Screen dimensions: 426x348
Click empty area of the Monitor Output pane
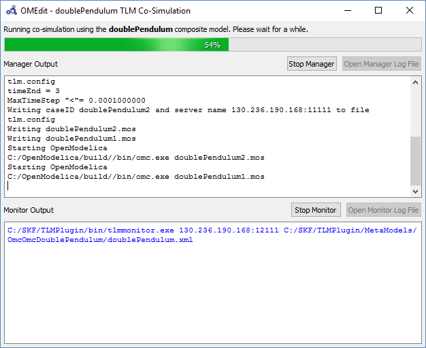tap(204, 292)
